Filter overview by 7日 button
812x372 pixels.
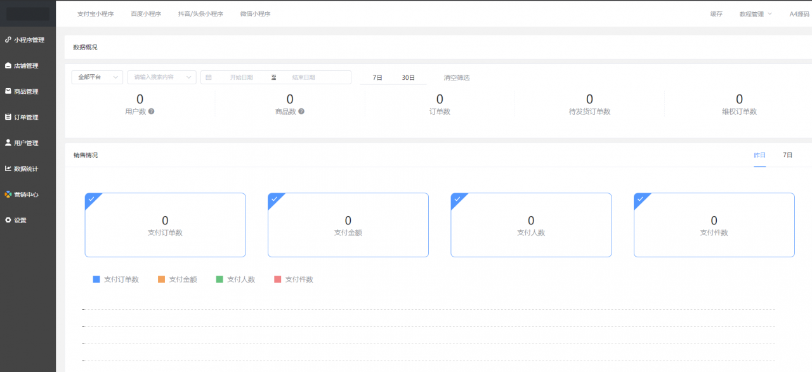click(x=377, y=77)
